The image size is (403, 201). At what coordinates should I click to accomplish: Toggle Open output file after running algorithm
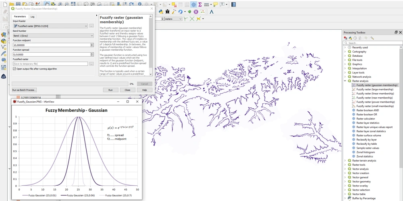click(15, 69)
